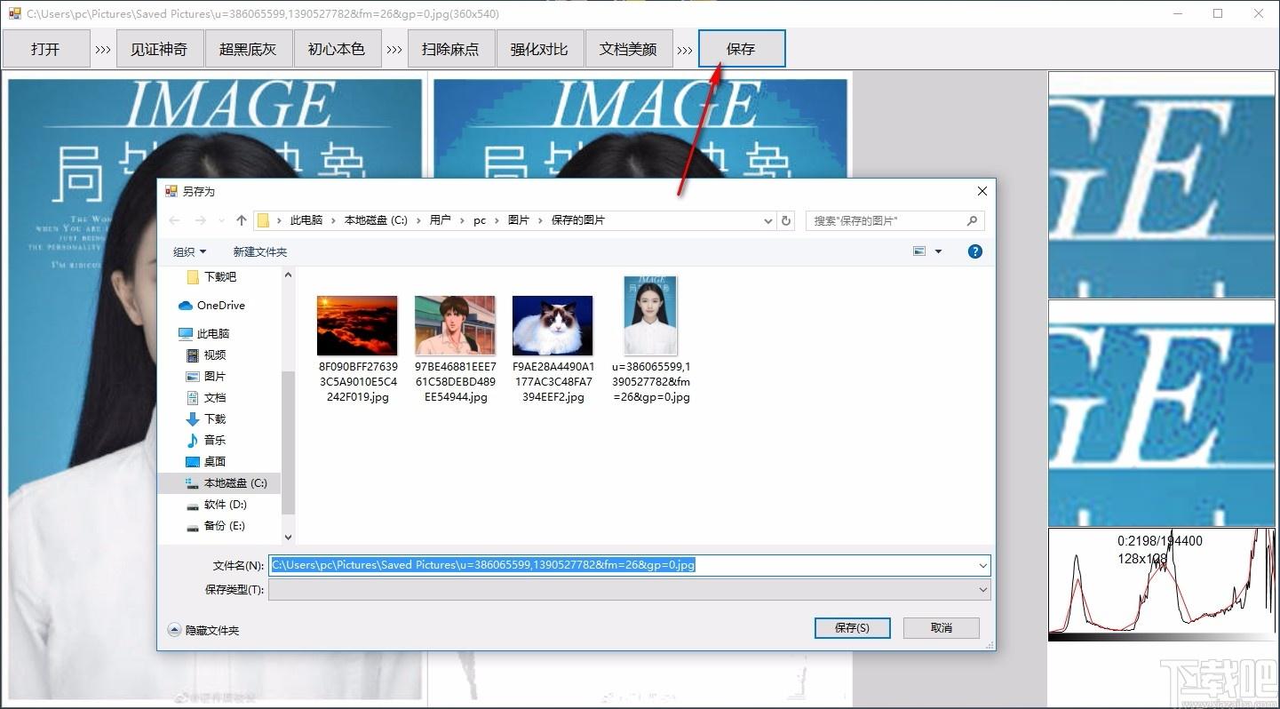The width and height of the screenshot is (1280, 709).
Task: Open the 音乐 folder in sidebar
Action: (206, 441)
